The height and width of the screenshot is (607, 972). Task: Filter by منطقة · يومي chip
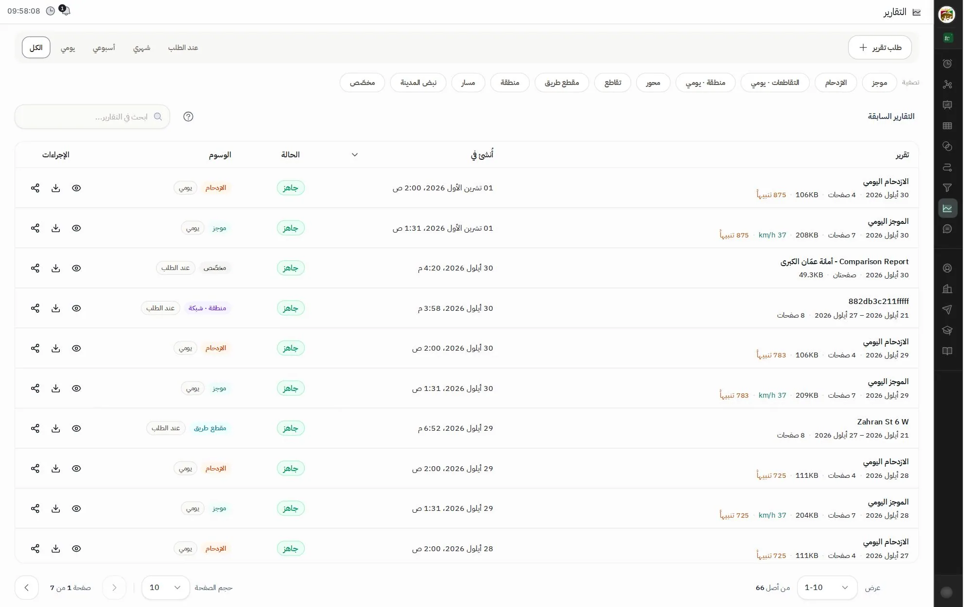[706, 83]
